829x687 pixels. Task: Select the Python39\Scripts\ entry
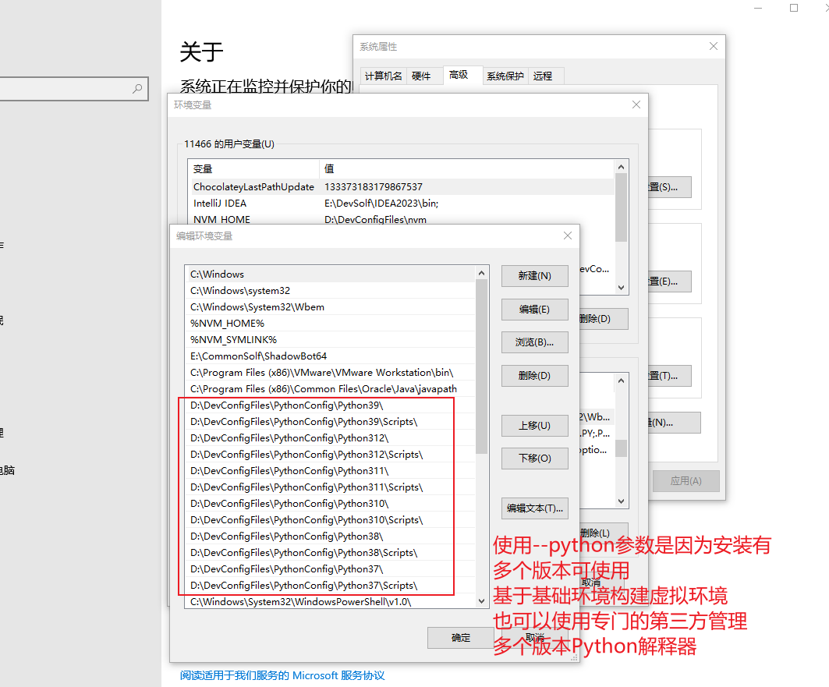(331, 422)
